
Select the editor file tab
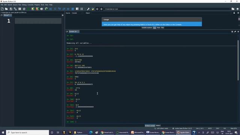[7, 15]
